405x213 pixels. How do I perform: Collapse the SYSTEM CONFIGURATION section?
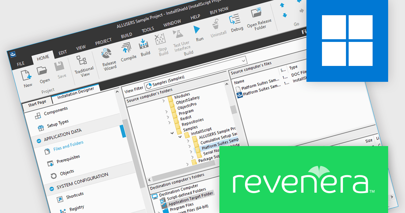pos(51,189)
